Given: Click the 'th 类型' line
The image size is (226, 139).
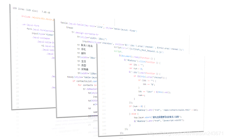Looking at the screenshot, I should pos(82,65).
